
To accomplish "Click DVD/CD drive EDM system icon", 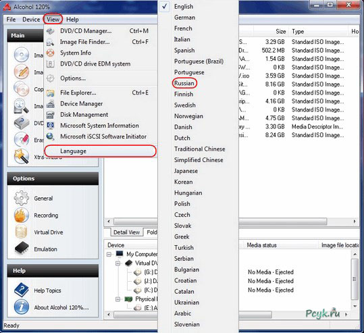I will [x=51, y=64].
